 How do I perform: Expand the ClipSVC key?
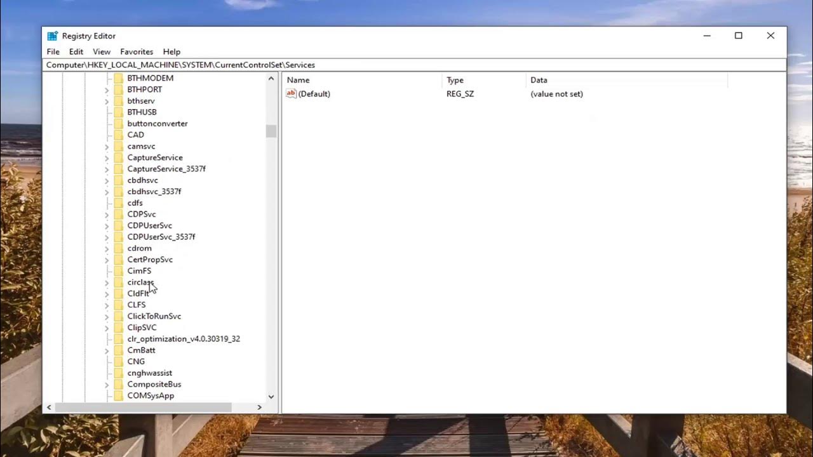coord(107,328)
